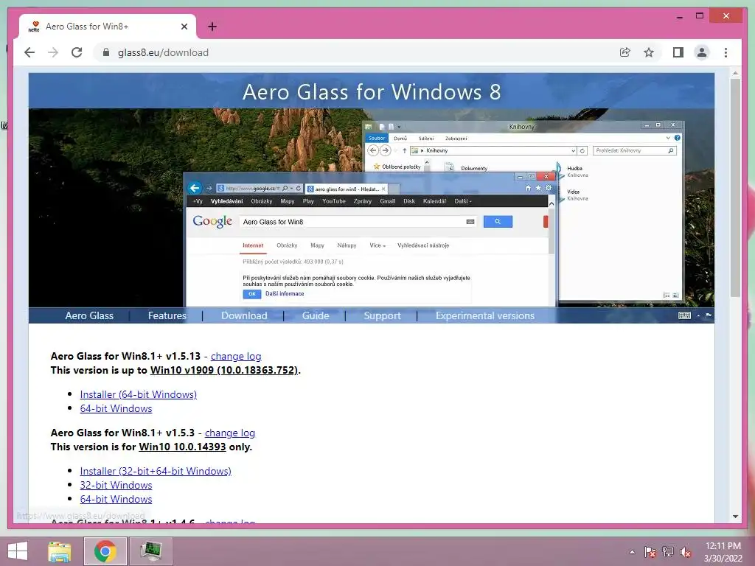Viewport: 755px width, 566px height.
Task: Maximize the Chrome window
Action: (x=700, y=16)
